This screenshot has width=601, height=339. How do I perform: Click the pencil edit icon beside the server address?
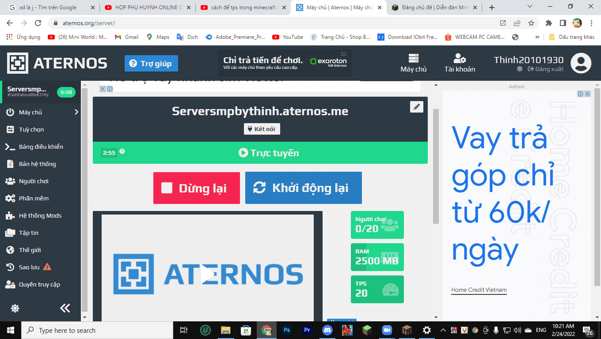pos(416,107)
